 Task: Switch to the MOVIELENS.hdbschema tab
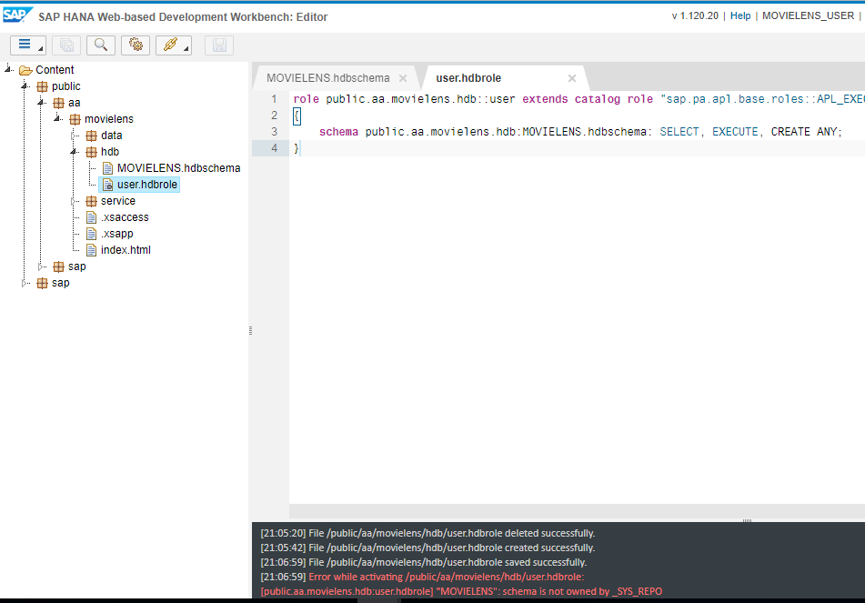click(x=327, y=78)
